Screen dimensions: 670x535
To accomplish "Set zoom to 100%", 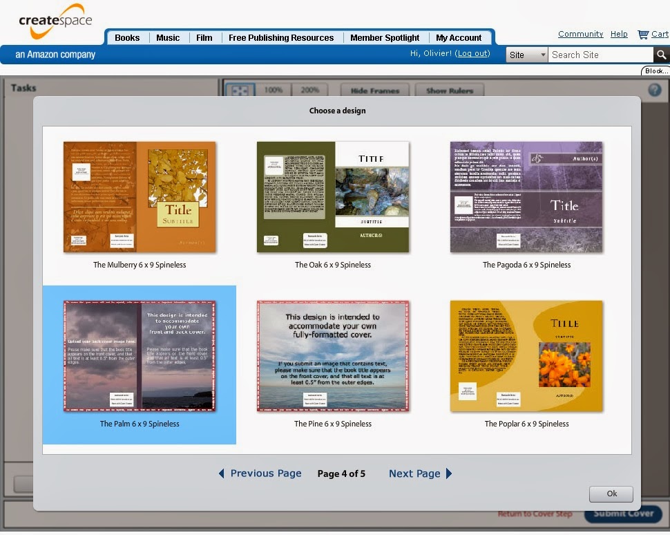I will click(273, 91).
